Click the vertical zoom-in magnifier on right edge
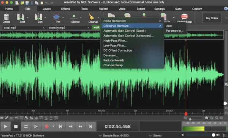Viewport: 228px width, 138px height. tap(226, 85)
